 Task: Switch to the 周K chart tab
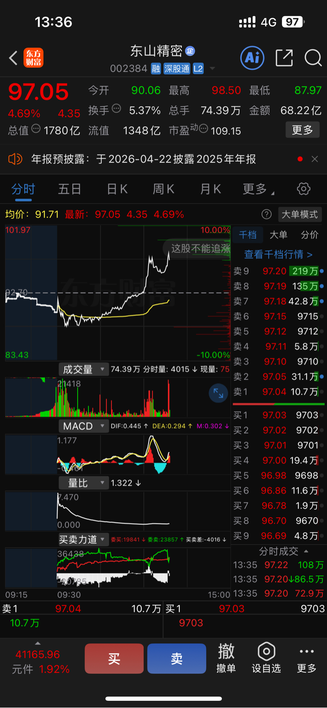click(x=163, y=189)
